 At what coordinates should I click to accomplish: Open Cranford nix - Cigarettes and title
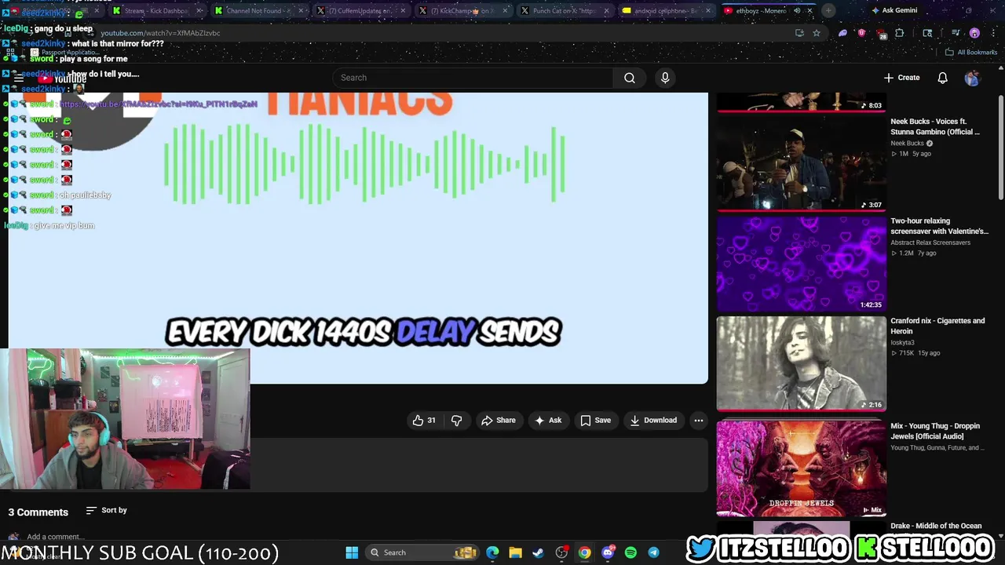point(937,326)
